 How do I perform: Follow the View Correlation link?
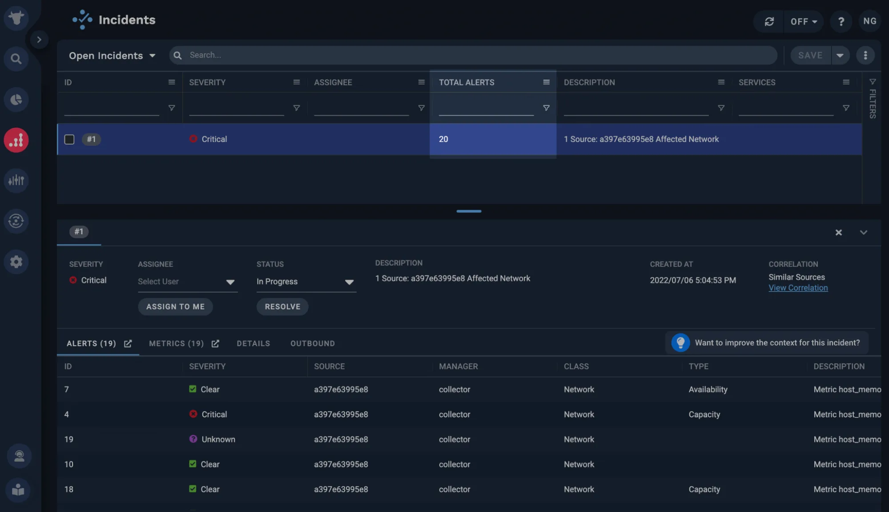pyautogui.click(x=798, y=288)
